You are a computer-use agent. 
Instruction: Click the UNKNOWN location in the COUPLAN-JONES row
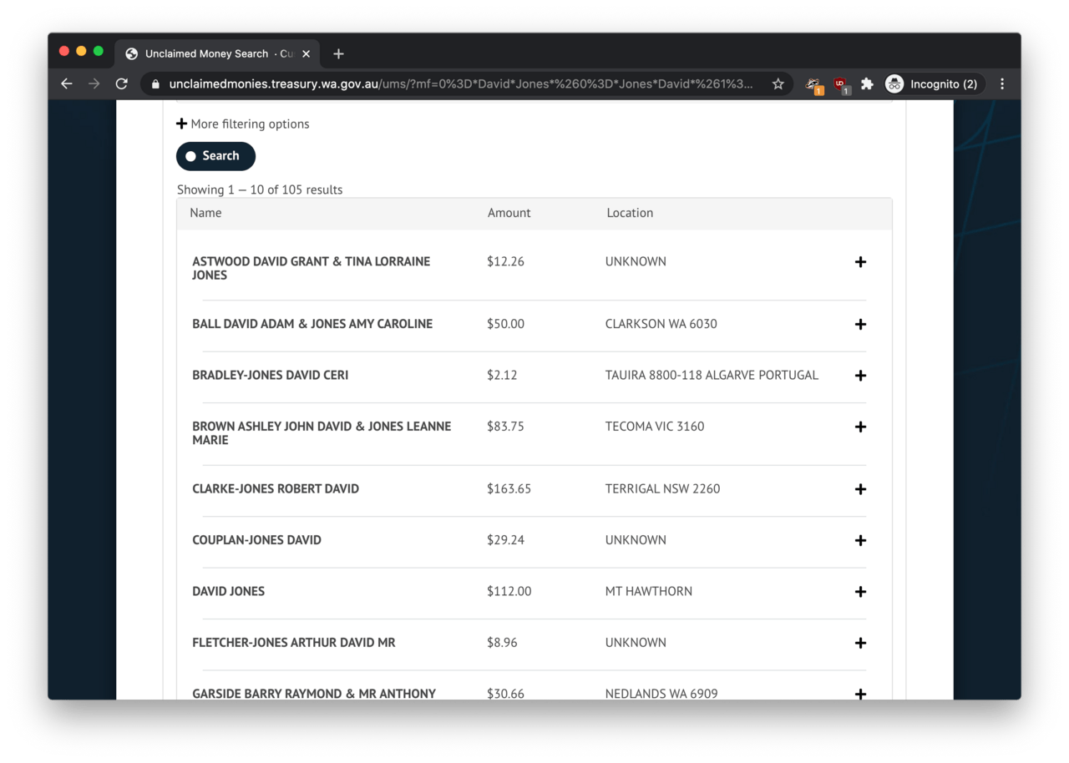(x=636, y=539)
